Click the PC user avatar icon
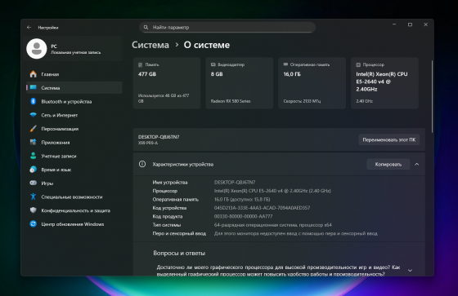Screen dimensions: 458x296 pos(37,49)
